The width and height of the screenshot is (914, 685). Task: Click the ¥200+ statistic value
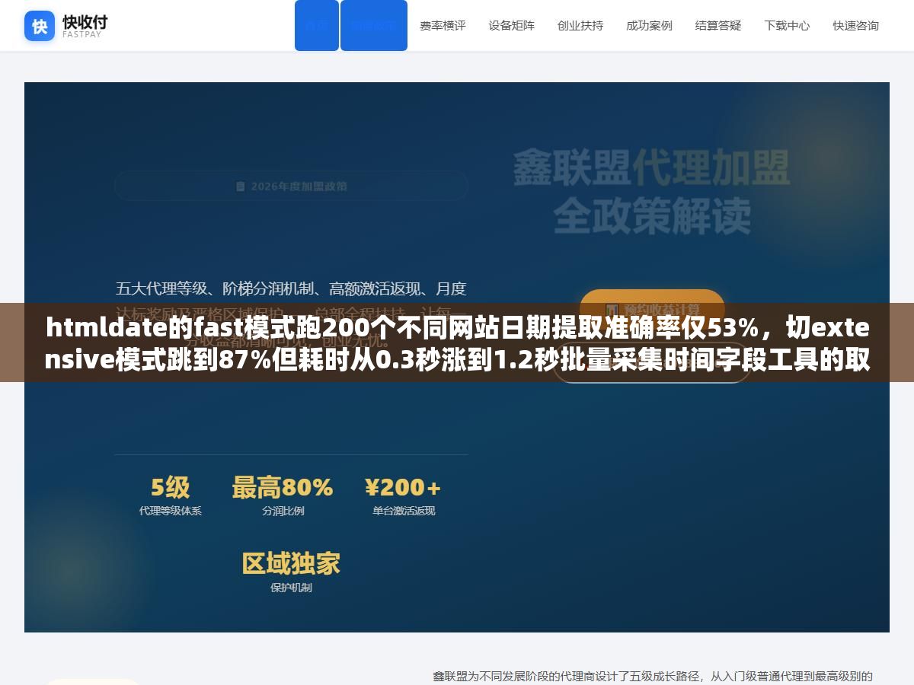[x=403, y=487]
